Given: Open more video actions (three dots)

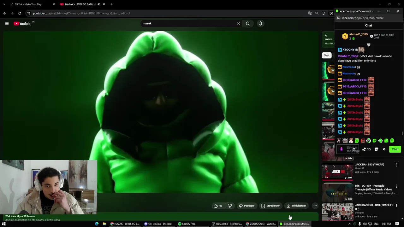Looking at the screenshot, I should point(315,206).
